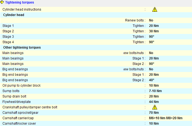This screenshot has width=192, height=126.
Task: Select the Cylinder head instructions label
Action: pyautogui.click(x=22, y=10)
